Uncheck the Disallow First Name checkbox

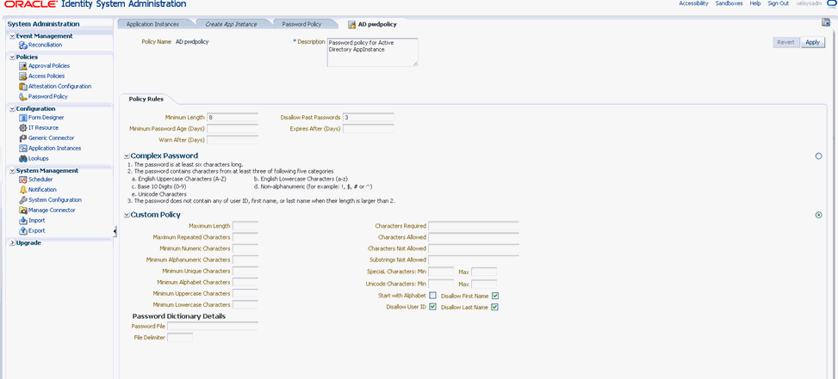point(495,296)
